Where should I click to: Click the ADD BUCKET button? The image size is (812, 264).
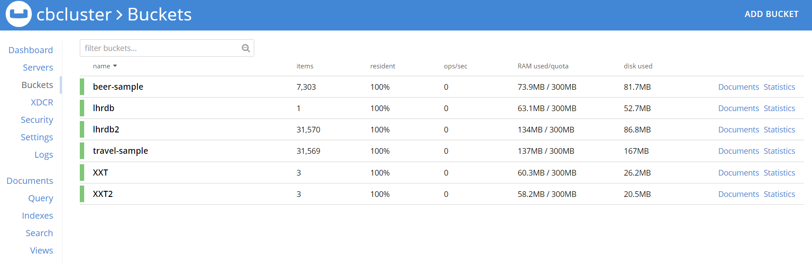point(771,14)
